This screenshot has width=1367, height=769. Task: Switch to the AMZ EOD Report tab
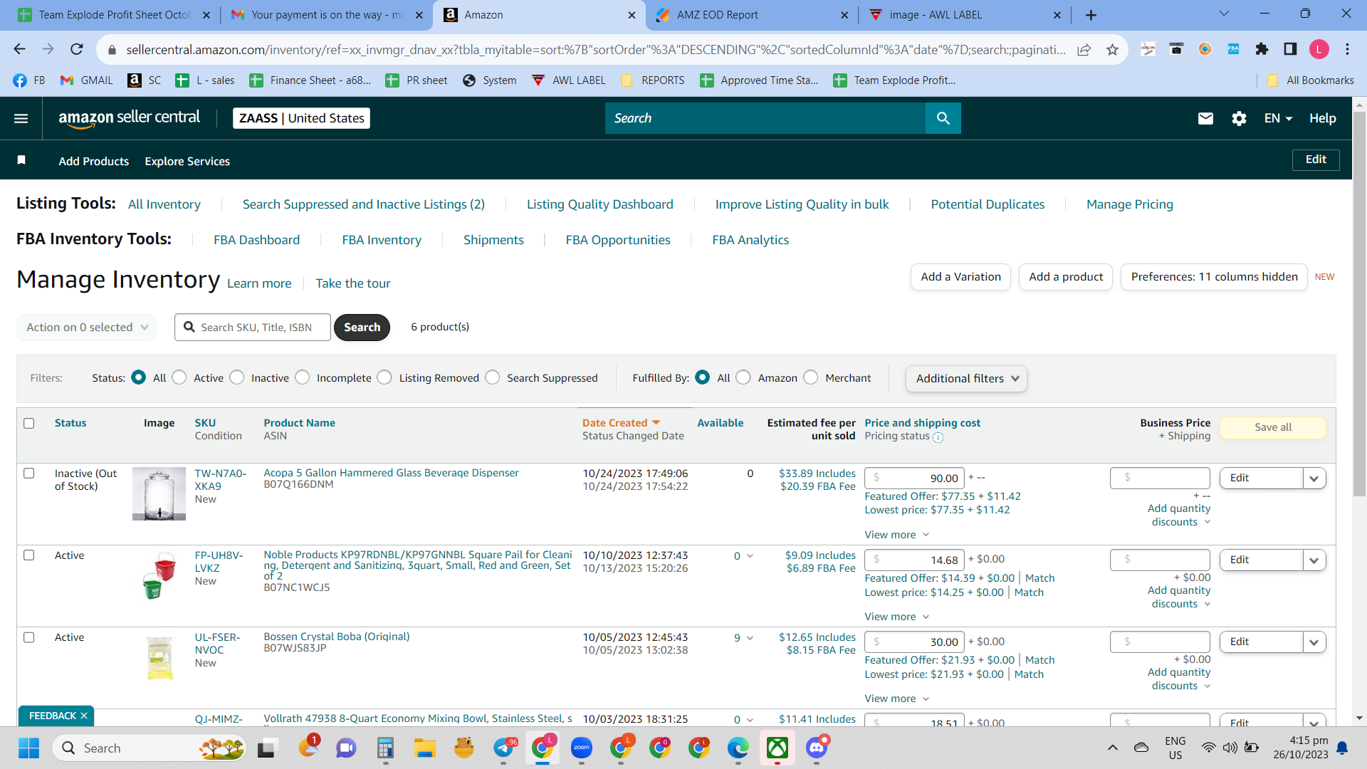(x=751, y=15)
